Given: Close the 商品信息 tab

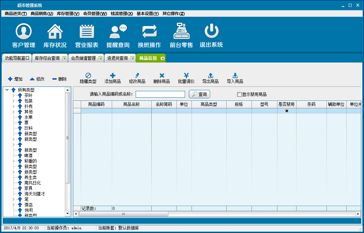Looking at the screenshot, I should click(163, 58).
